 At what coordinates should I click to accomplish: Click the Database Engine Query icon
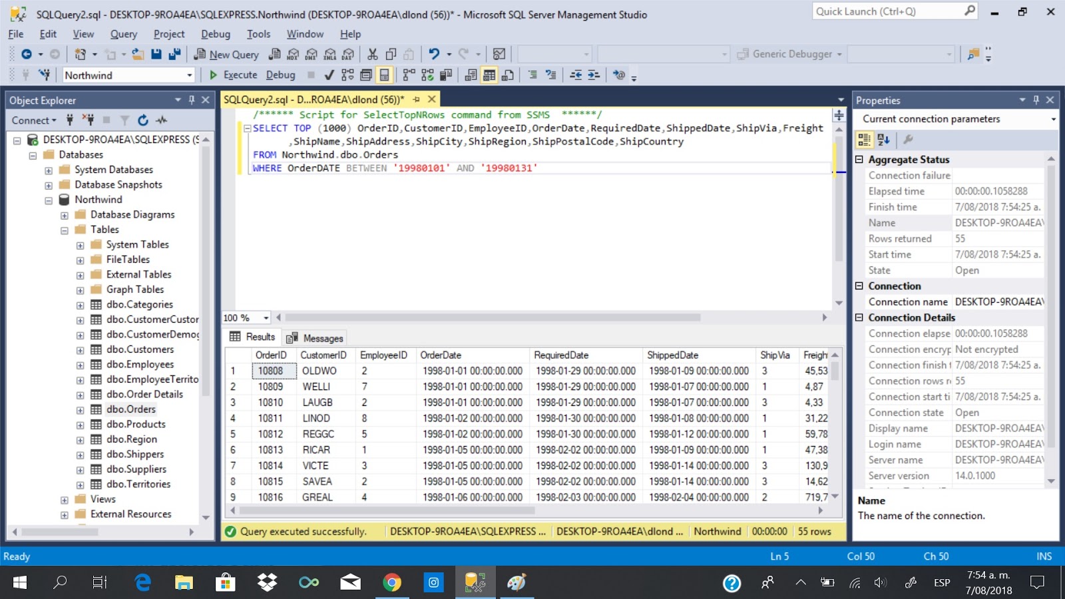(x=275, y=55)
